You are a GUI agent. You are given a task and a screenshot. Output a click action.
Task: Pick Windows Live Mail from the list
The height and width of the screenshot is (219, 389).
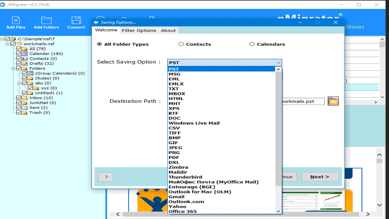point(222,123)
